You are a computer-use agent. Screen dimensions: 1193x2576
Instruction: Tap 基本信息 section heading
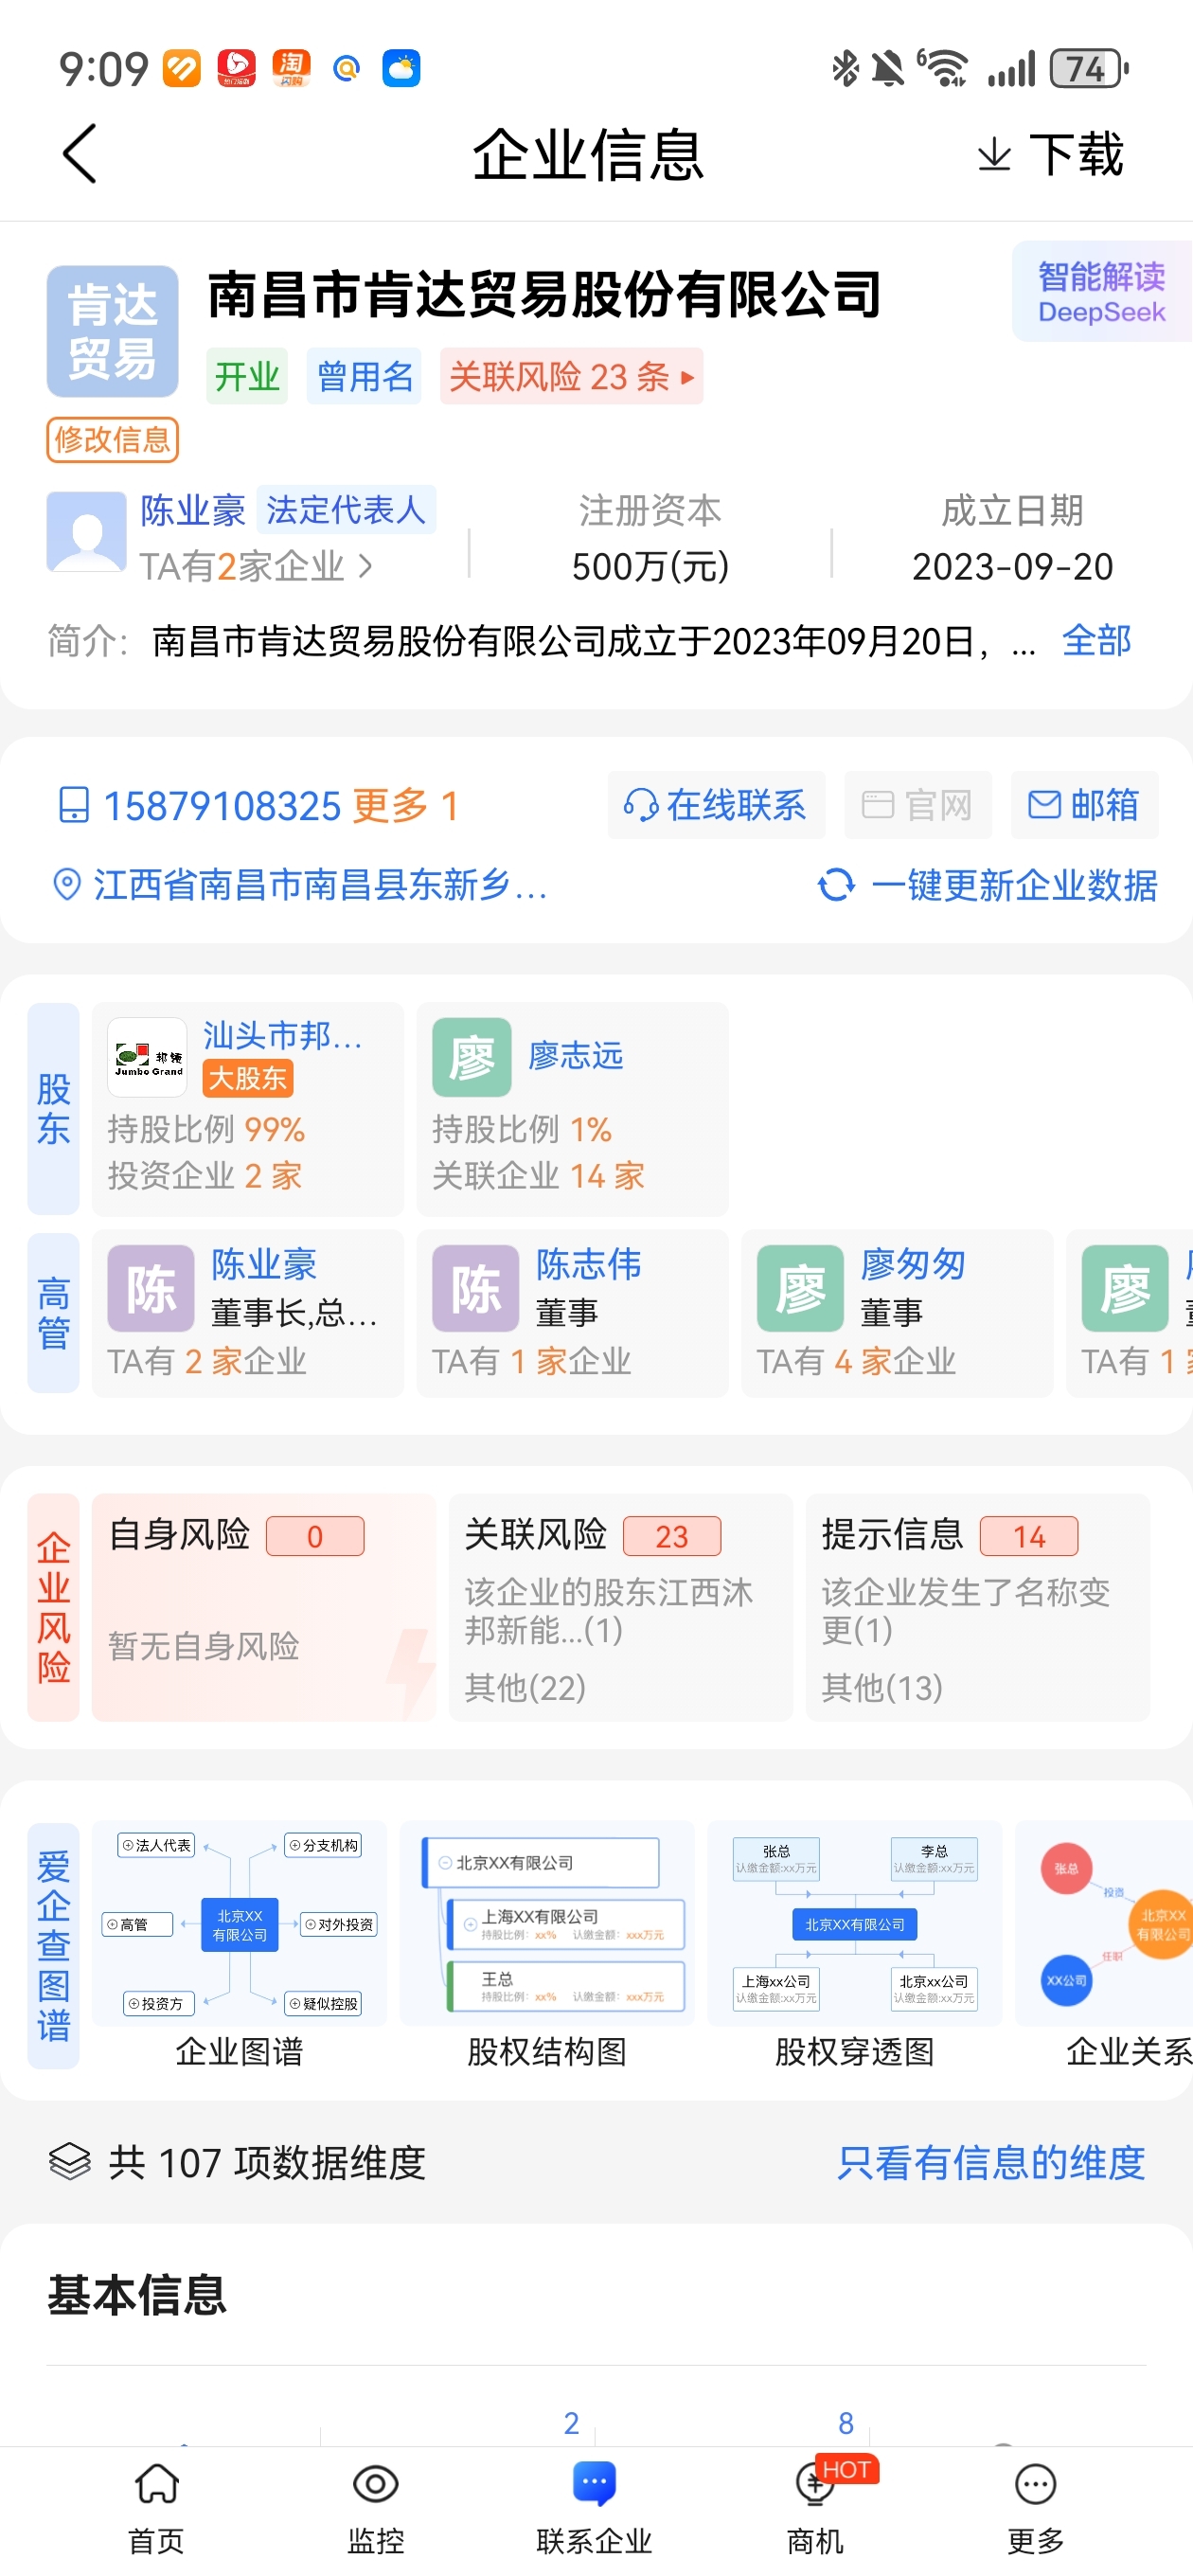click(x=137, y=2295)
